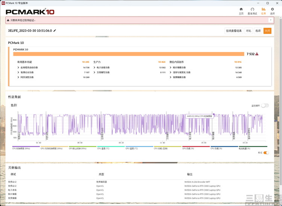
Task: Toggle the 监控细节 monitoring details switch
Action: [265, 105]
